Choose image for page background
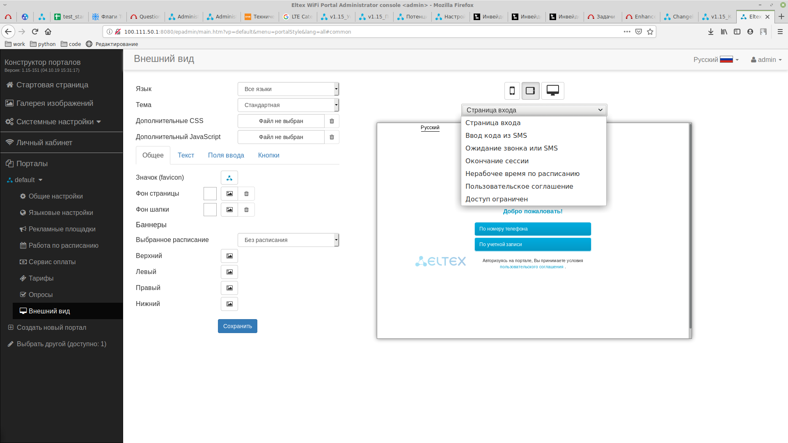 [229, 194]
